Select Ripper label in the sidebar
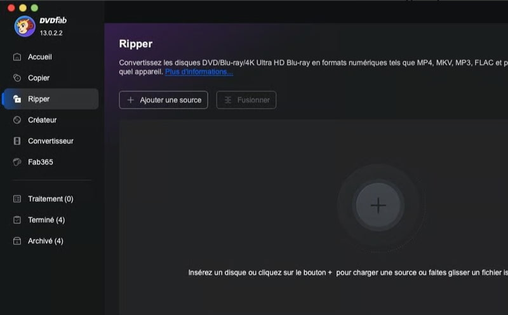Viewport: 508px width, 315px height. tap(39, 99)
